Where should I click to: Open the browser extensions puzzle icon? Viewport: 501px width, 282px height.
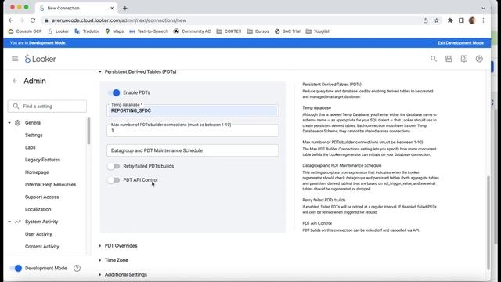(450, 20)
